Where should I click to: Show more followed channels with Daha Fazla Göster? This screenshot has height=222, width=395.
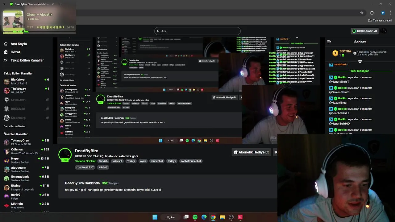click(x=15, y=126)
